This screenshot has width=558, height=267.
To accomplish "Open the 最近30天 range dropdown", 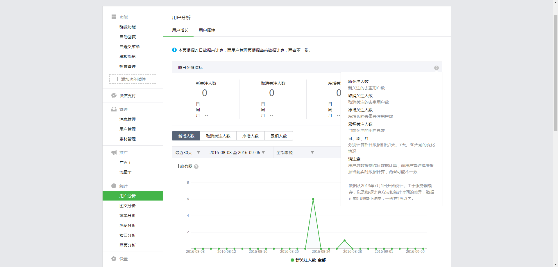I will point(189,152).
